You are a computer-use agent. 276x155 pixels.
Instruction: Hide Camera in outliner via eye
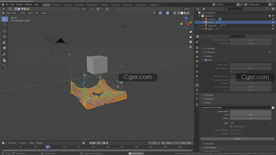pyautogui.click(x=273, y=19)
